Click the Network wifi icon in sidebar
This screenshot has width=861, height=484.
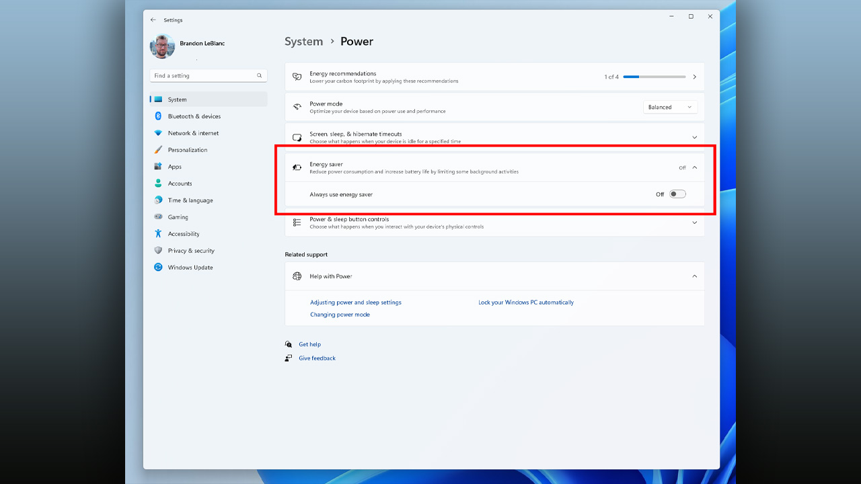158,133
